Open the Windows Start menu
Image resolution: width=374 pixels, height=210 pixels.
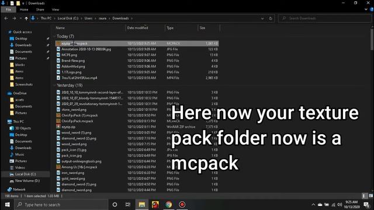[x=7, y=205]
